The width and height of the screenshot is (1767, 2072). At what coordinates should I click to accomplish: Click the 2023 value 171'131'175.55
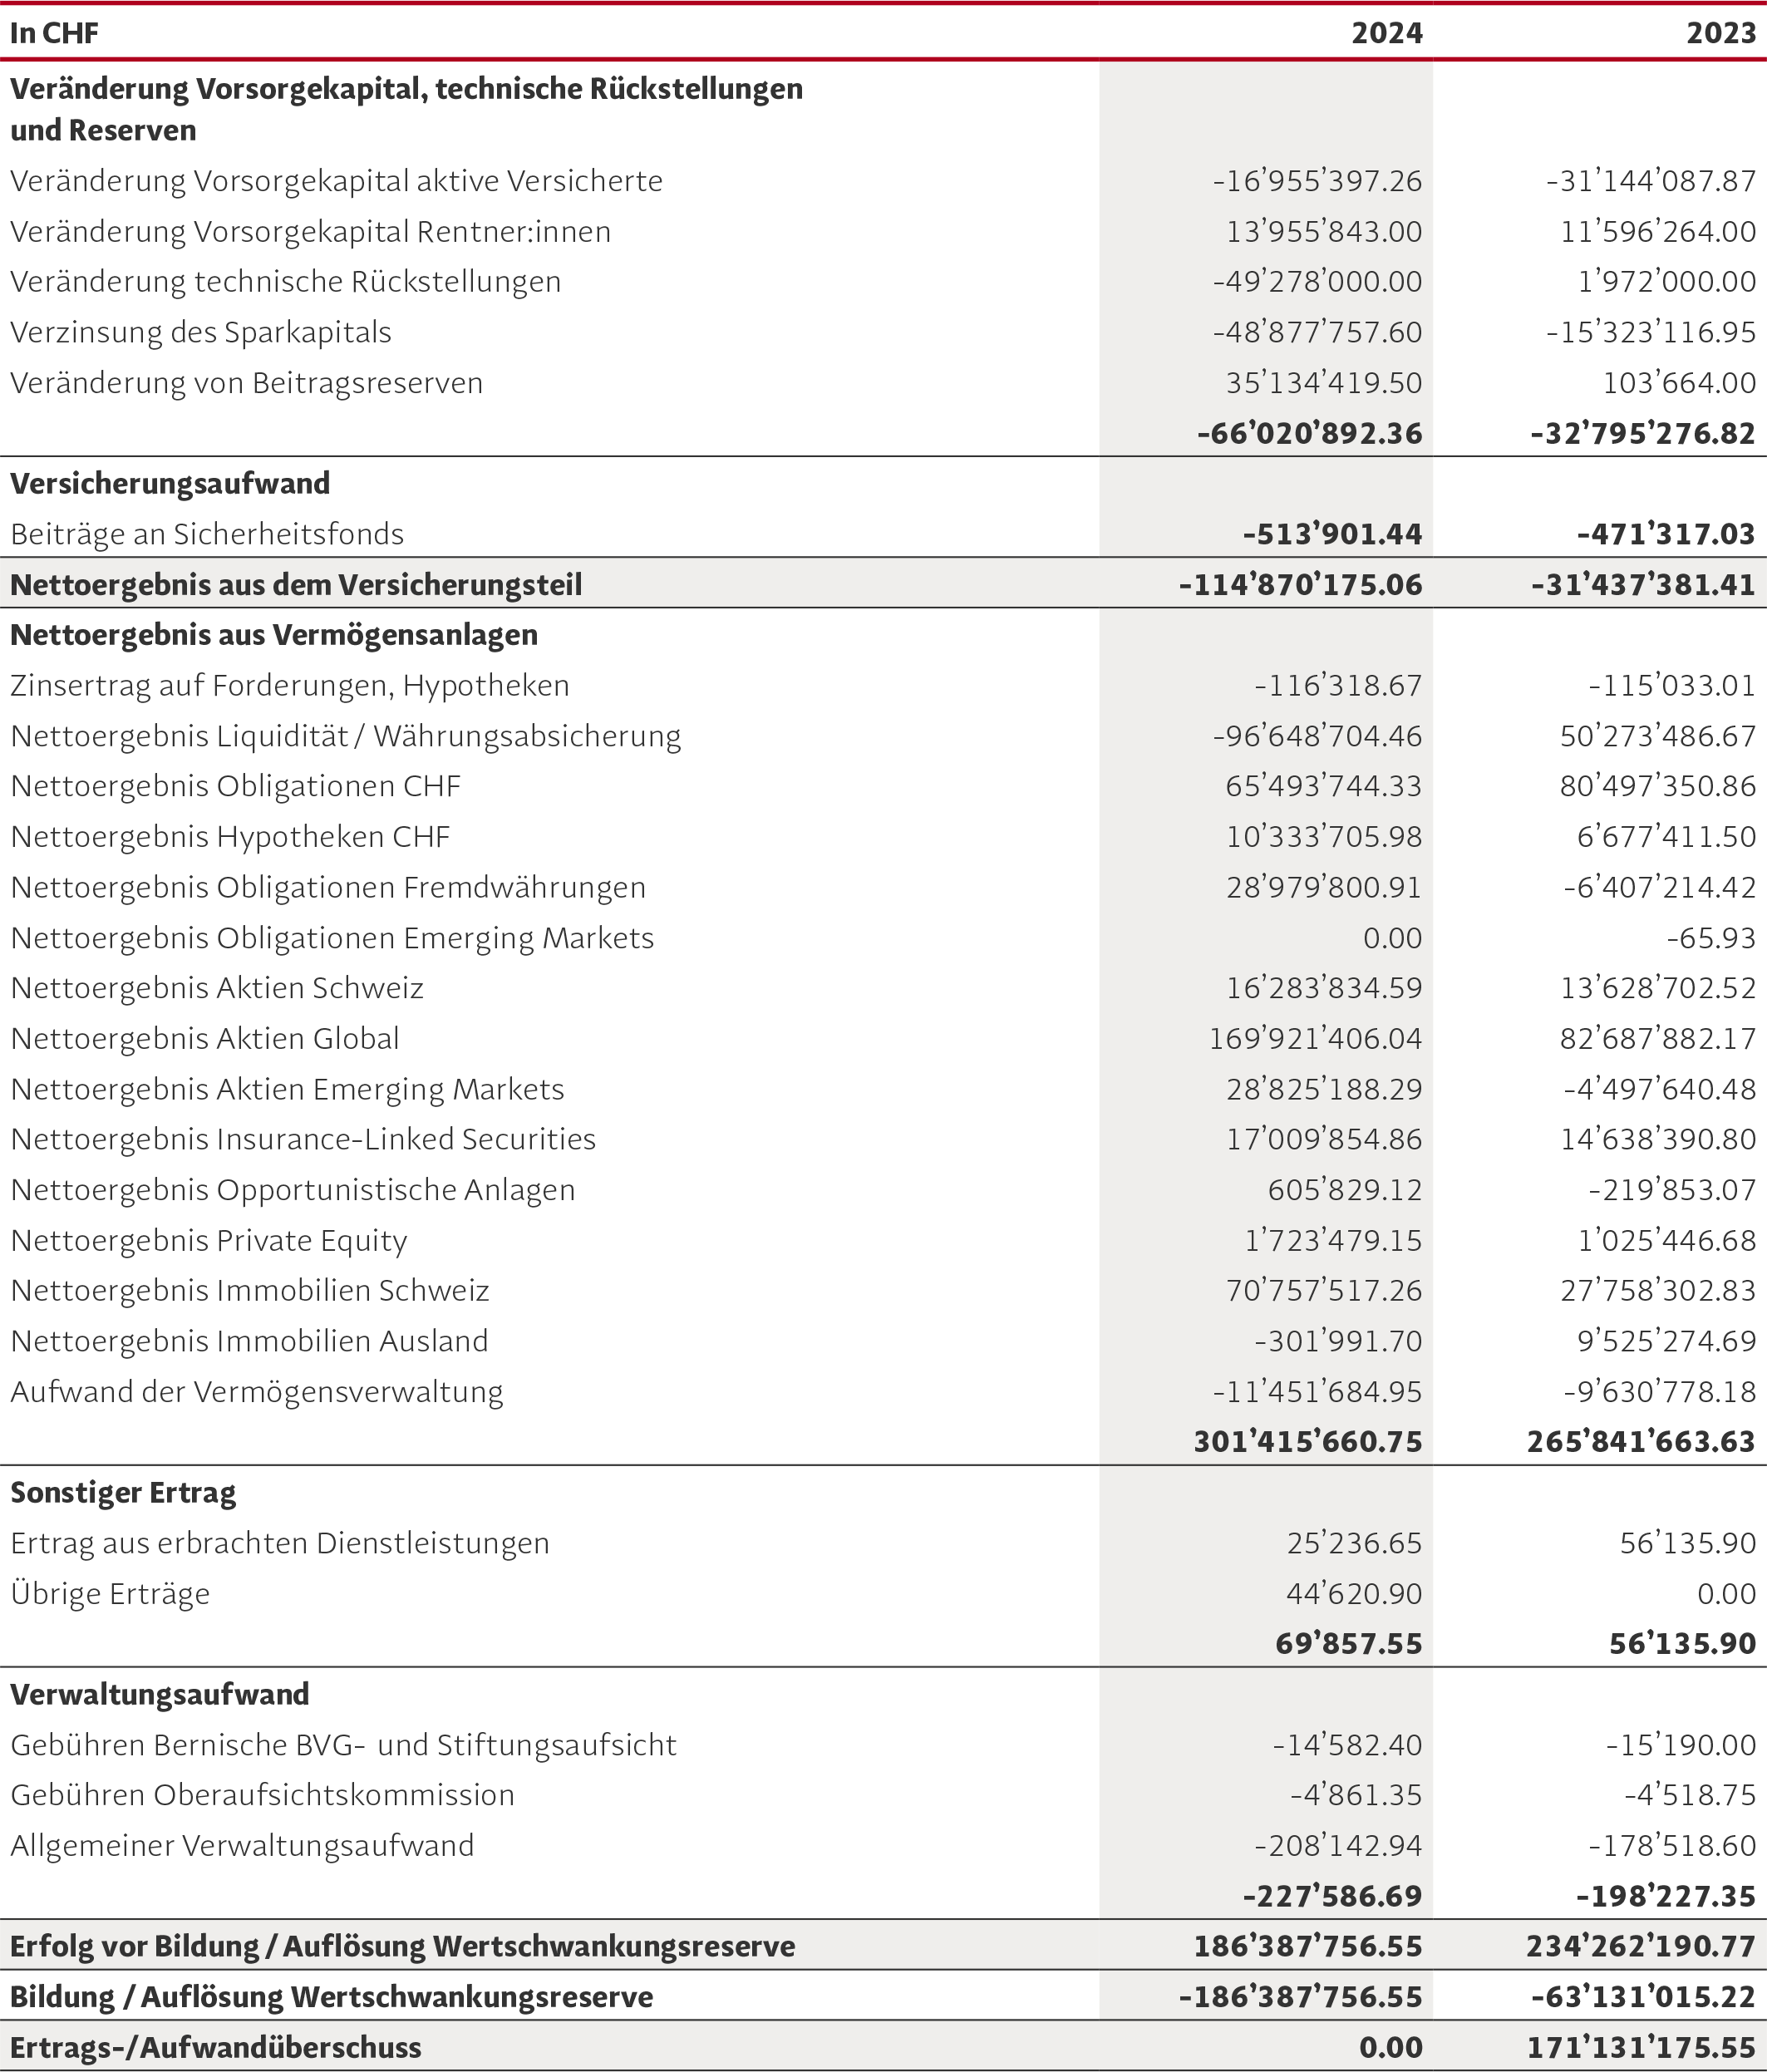[x=1641, y=2047]
